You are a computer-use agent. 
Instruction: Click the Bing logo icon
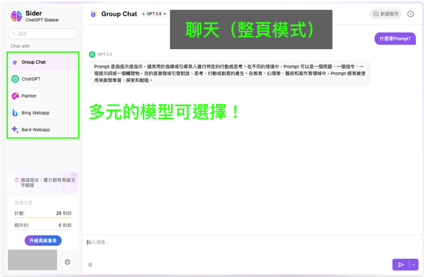point(15,113)
